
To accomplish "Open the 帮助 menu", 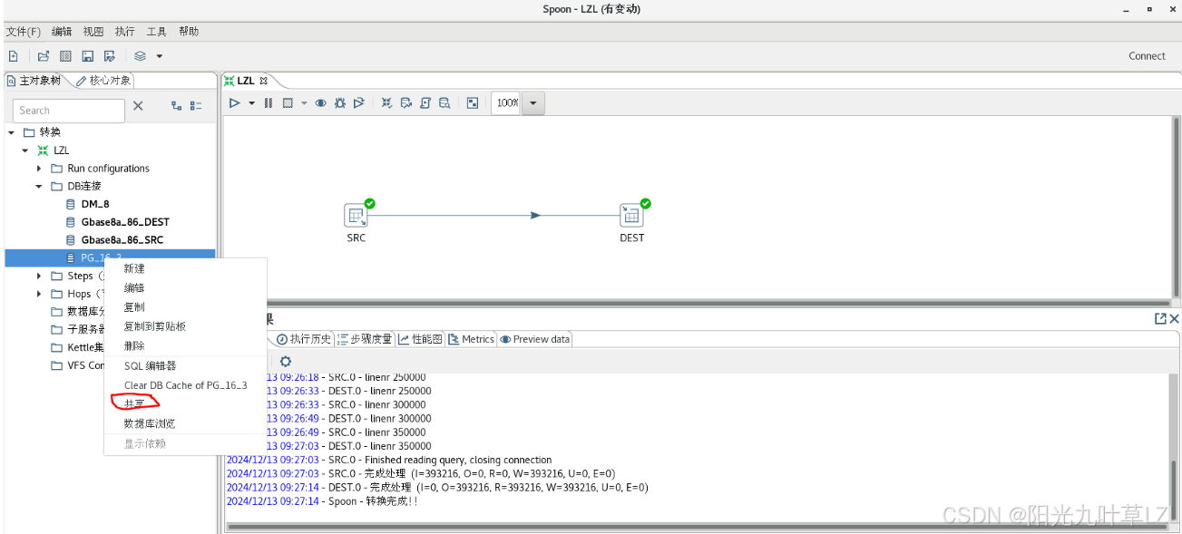I will pyautogui.click(x=189, y=32).
